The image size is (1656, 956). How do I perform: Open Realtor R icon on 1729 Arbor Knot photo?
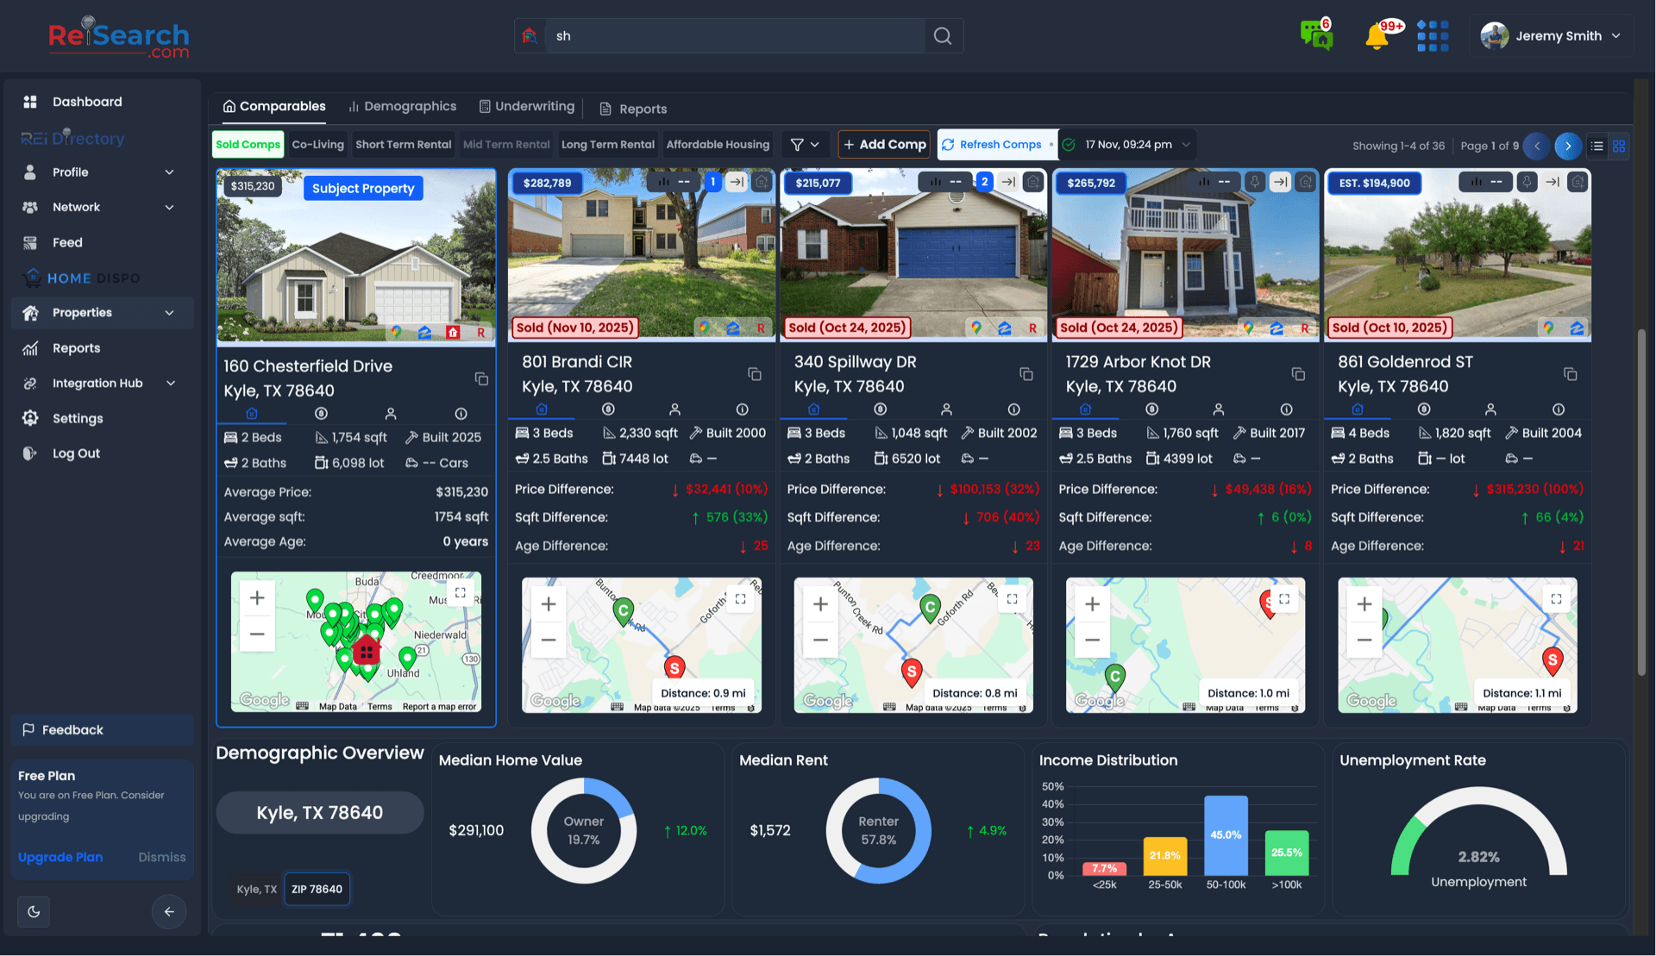pos(1304,328)
